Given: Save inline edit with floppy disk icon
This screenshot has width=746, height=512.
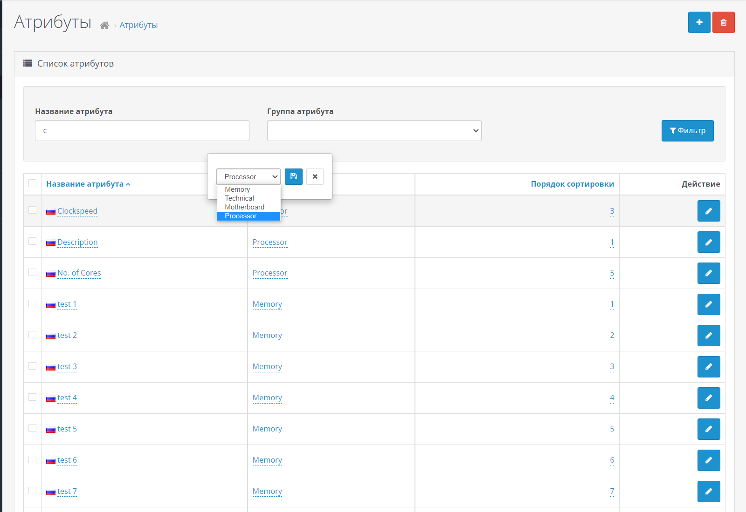Looking at the screenshot, I should [x=294, y=176].
